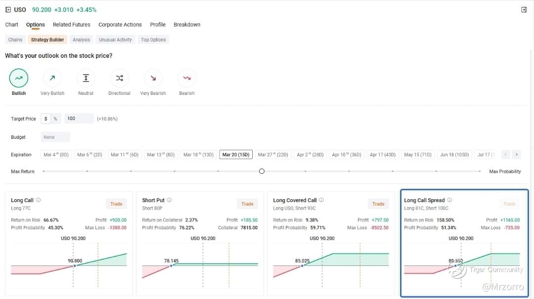Viewport: 534px width, 299px height.
Task: Click the USO ticker symbol at top
Action: pos(20,10)
